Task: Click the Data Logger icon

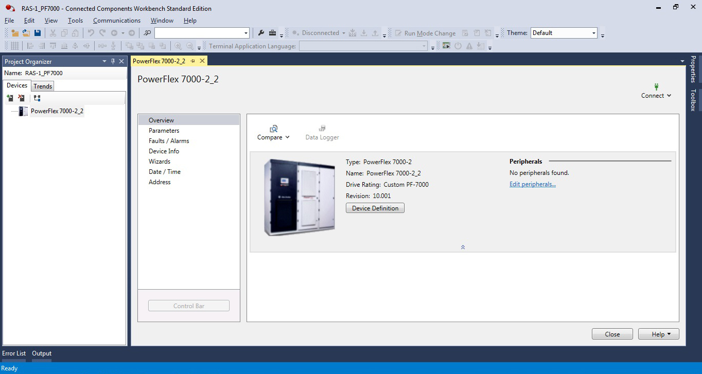Action: pyautogui.click(x=322, y=129)
